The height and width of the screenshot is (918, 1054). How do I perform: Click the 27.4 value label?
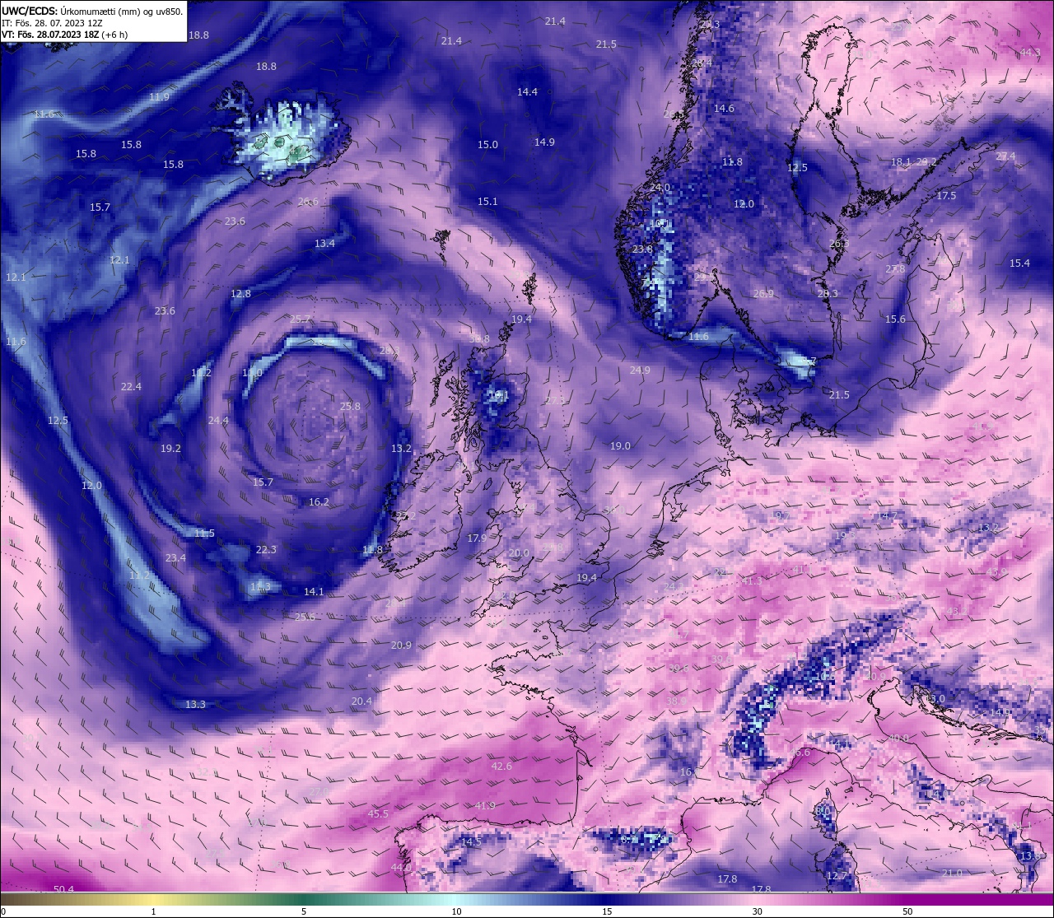coord(1005,156)
